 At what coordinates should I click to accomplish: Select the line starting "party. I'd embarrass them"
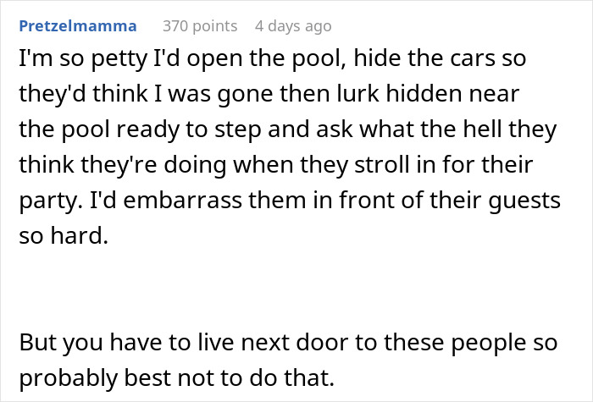(x=290, y=201)
